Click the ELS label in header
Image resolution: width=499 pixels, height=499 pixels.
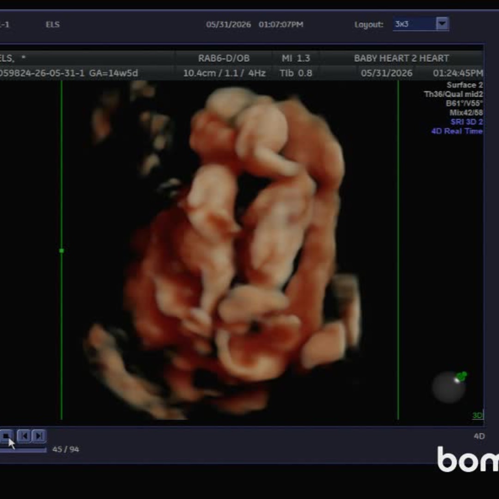point(53,24)
